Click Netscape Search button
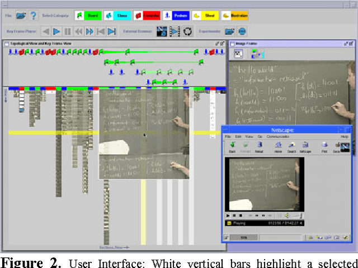Image resolution: width=358 pixels, height=268 pixels. [291, 147]
